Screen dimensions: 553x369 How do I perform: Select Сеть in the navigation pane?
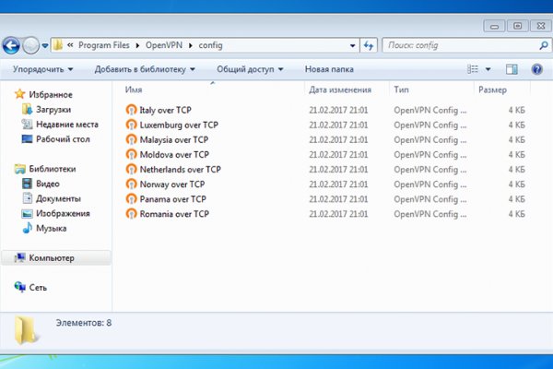point(38,288)
